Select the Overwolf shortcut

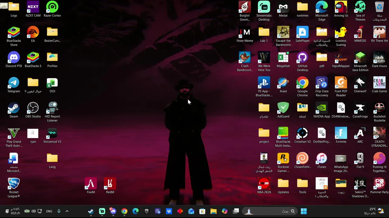point(360,85)
